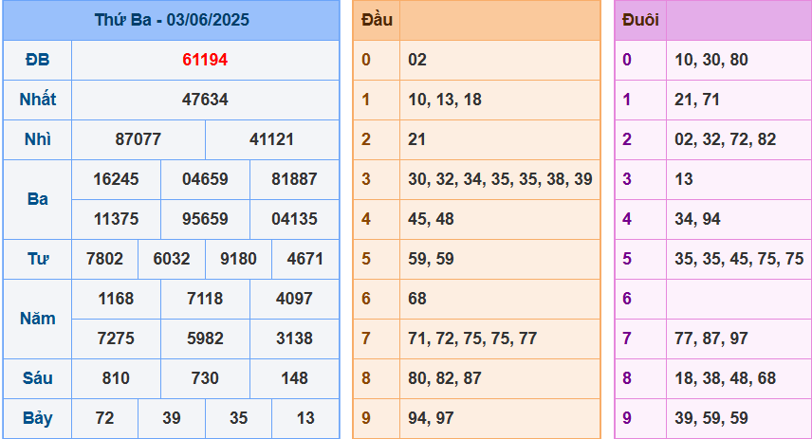
Task: Select the Năm prize label
Action: pyautogui.click(x=37, y=319)
